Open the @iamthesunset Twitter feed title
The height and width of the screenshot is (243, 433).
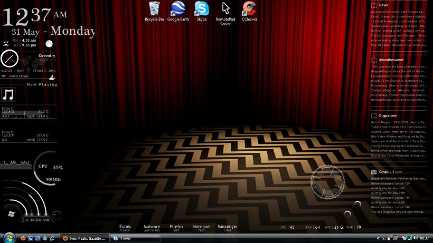pyautogui.click(x=391, y=60)
